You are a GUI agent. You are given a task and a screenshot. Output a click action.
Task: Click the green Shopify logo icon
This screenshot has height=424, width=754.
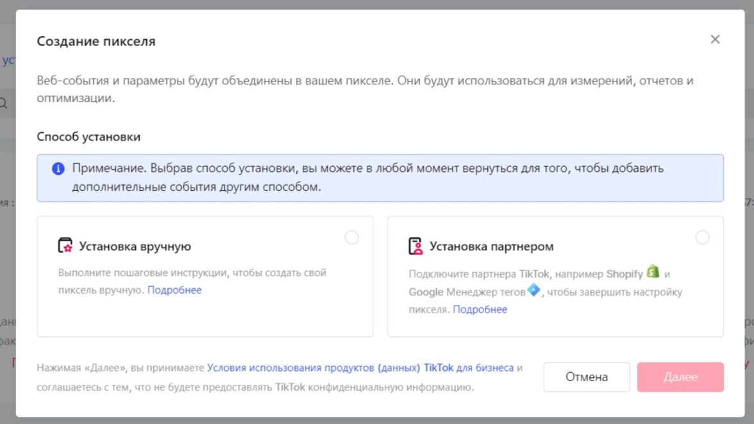[x=653, y=272]
